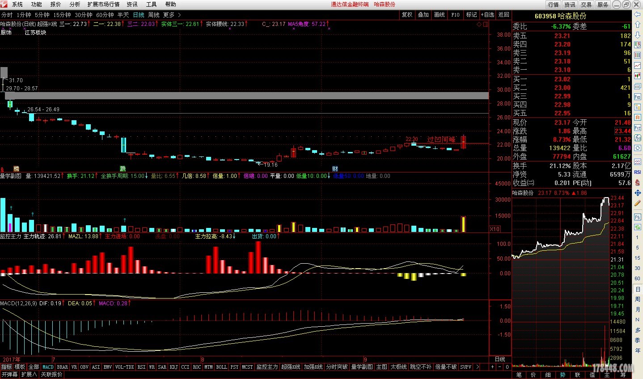
Task: Open the 日线 period selector at bottom
Action: pyautogui.click(x=500, y=359)
